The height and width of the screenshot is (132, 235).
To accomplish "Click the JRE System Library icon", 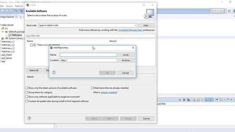I will click(x=3, y=38).
